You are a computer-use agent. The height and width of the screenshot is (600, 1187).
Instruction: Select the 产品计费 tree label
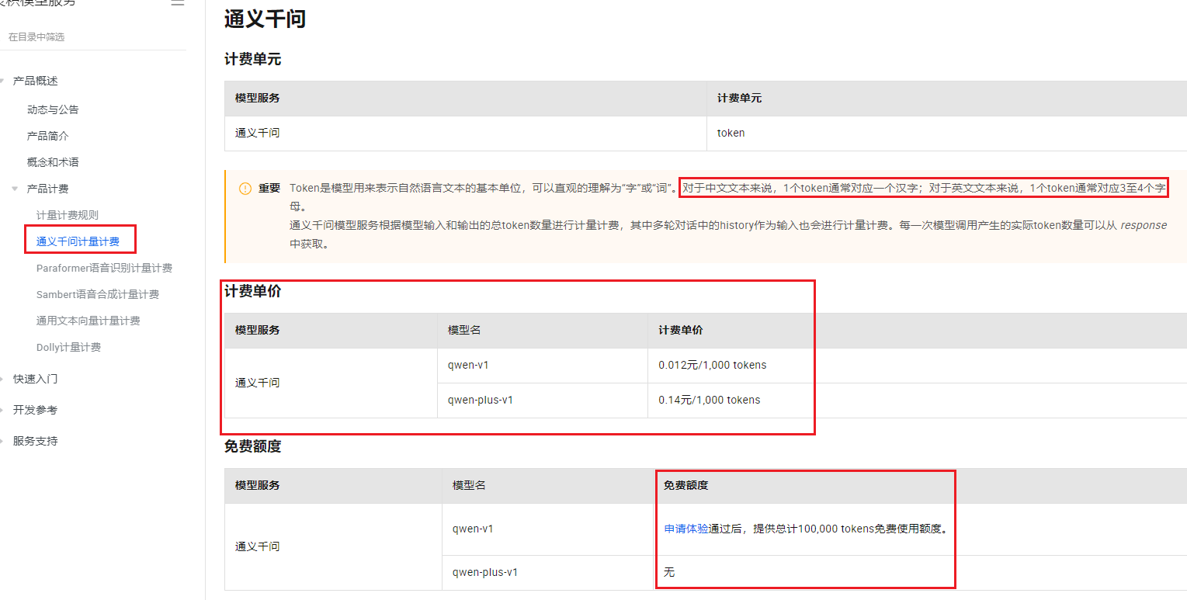pos(47,189)
